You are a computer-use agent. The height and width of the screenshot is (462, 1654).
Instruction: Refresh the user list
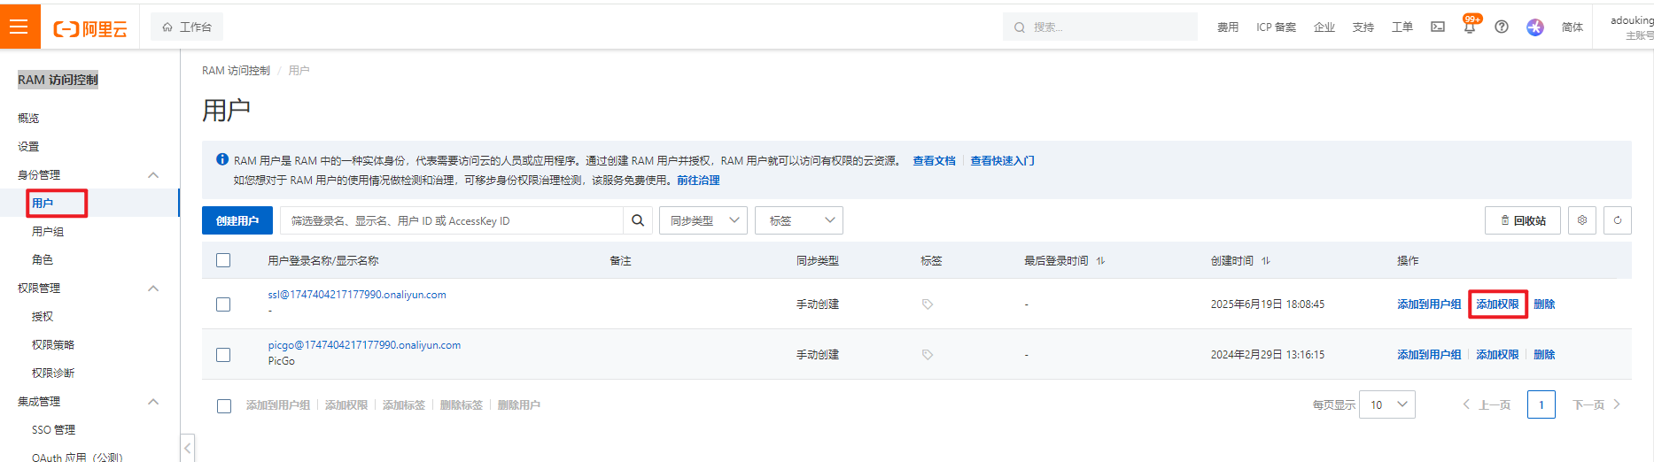(1618, 220)
